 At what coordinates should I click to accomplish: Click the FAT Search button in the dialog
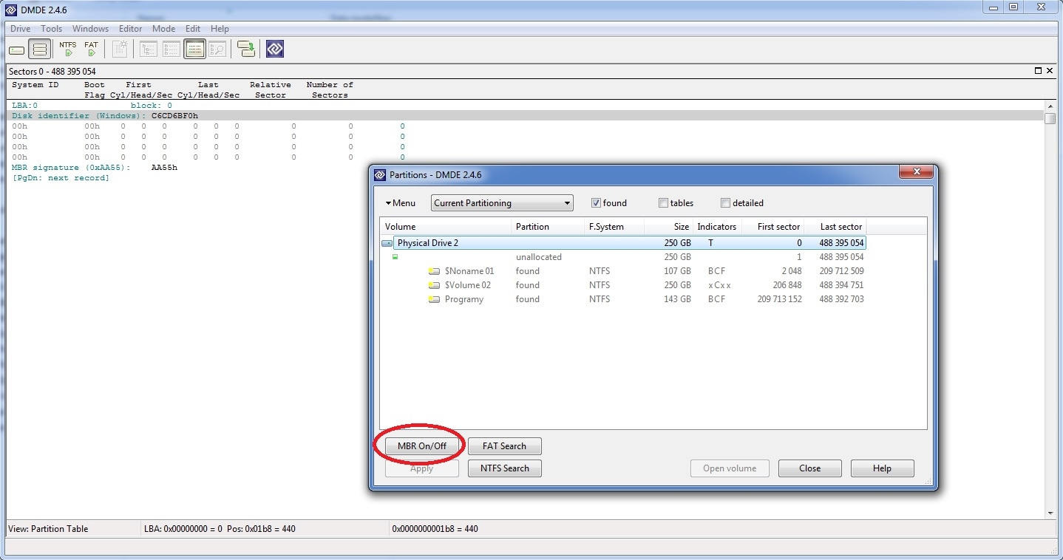point(505,446)
